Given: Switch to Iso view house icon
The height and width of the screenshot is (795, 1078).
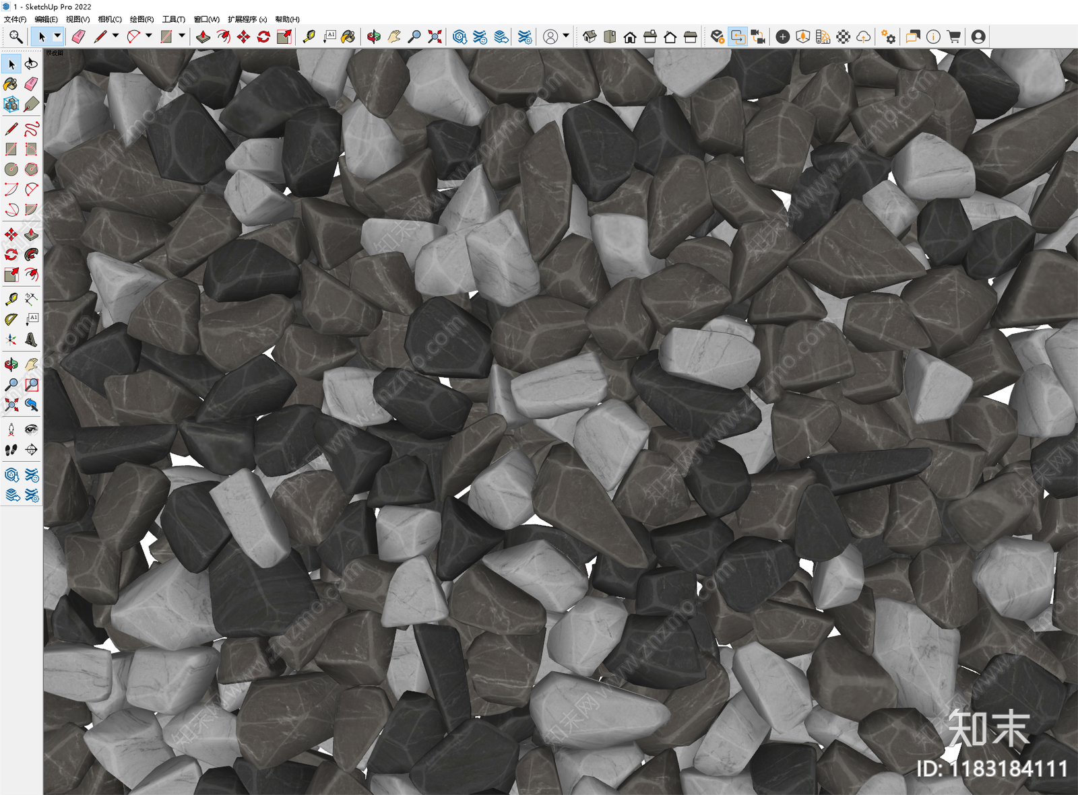Looking at the screenshot, I should tap(590, 36).
